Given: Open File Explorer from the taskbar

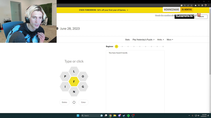Looking at the screenshot, I should [115, 116].
